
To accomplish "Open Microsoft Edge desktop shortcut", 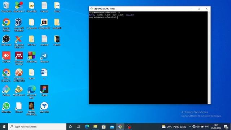I will pyautogui.click(x=31, y=92).
